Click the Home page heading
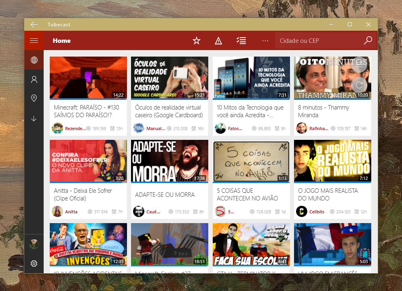This screenshot has width=402, height=291. [61, 40]
